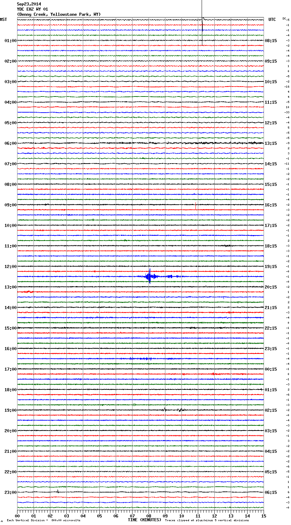291x525 pixels.
Task: Click the 17:15 UTC time label
Action: coord(271,226)
